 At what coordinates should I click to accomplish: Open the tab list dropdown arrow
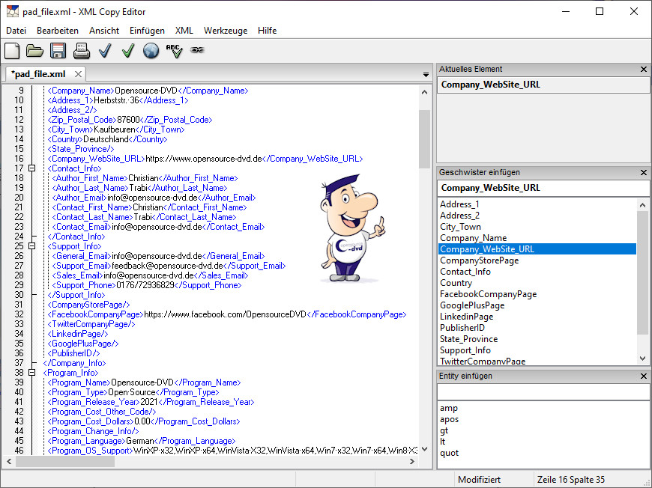pos(426,75)
